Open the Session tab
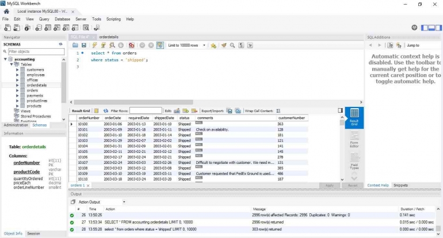Image resolution: width=443 pixels, height=238 pixels. click(x=33, y=234)
